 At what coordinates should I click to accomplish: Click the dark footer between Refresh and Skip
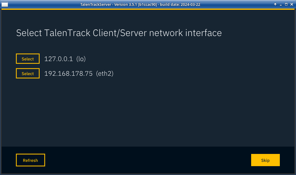point(148,160)
